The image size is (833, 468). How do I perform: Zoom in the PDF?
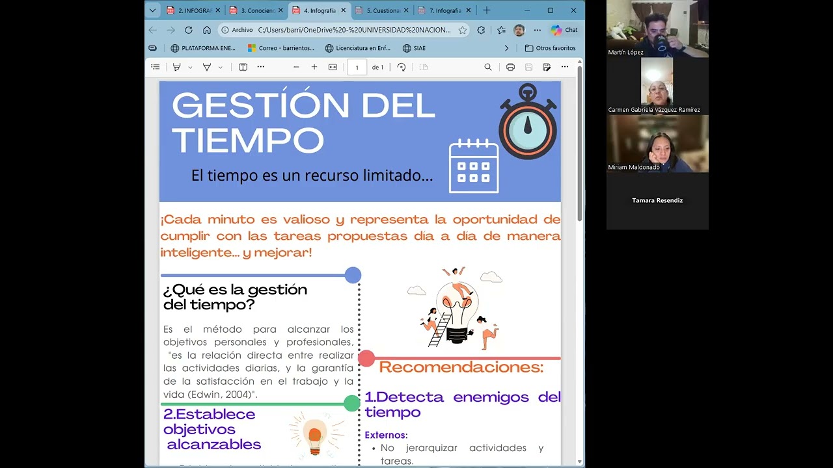[x=314, y=67]
